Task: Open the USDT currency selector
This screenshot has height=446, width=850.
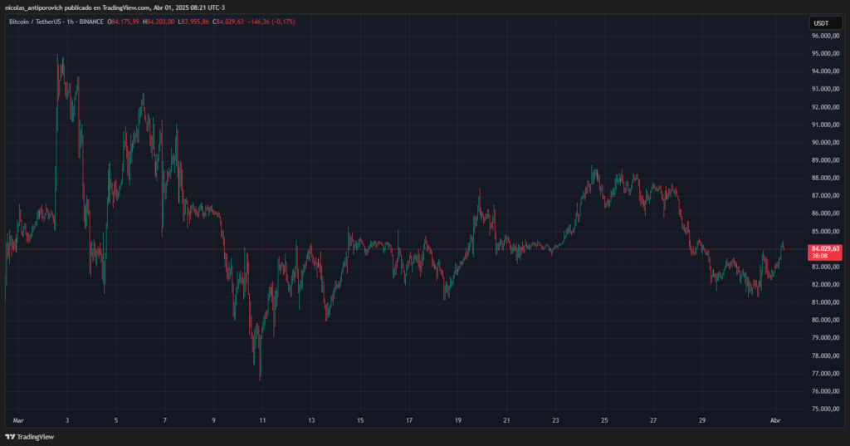Action: [x=825, y=22]
